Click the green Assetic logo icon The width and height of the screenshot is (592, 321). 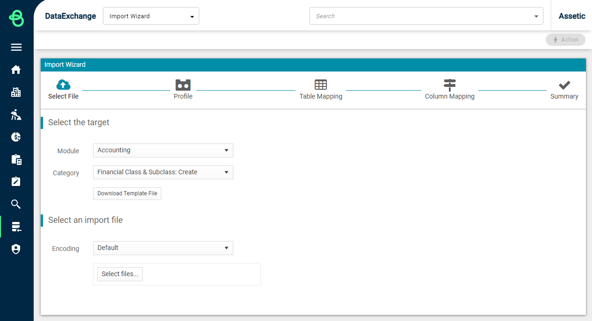16,18
